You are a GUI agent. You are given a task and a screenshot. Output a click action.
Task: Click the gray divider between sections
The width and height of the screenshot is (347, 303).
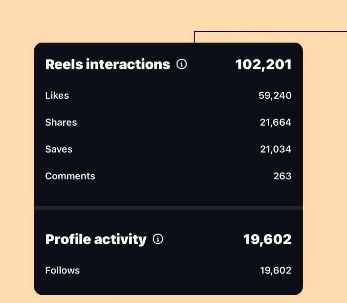click(x=168, y=208)
